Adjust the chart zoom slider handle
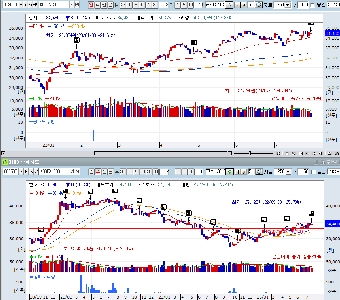This screenshot has width=340, height=300. pyautogui.click(x=250, y=153)
